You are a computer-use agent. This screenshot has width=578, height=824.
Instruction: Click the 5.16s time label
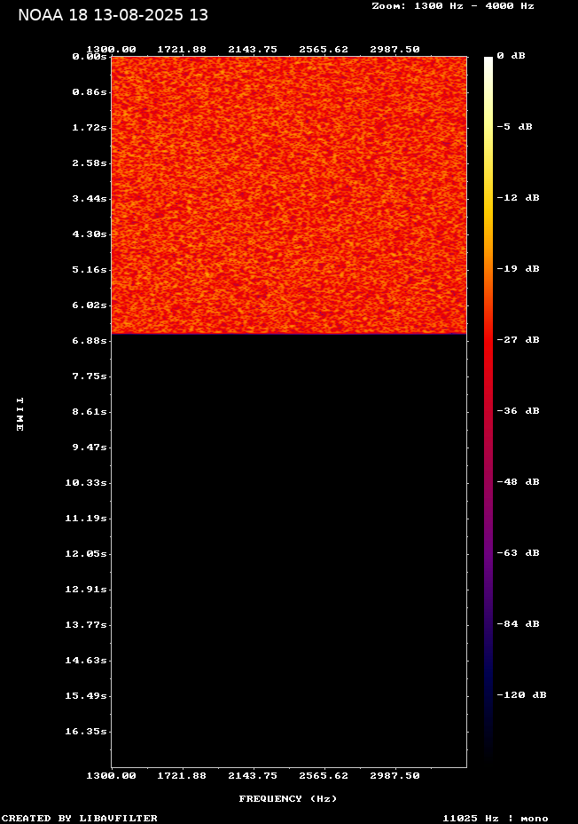90,270
